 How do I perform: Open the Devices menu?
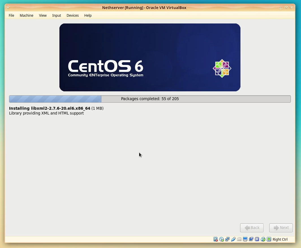pos(72,15)
